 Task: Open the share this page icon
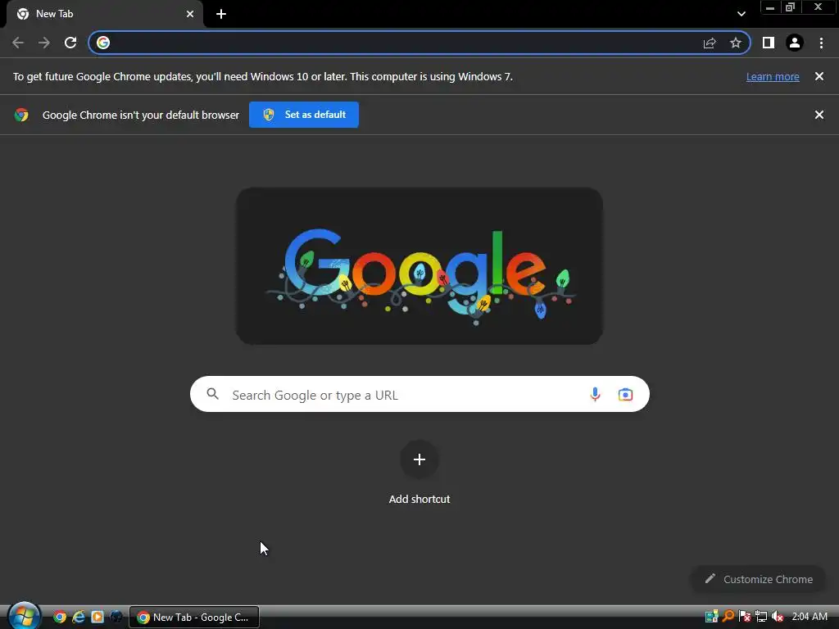click(x=710, y=43)
